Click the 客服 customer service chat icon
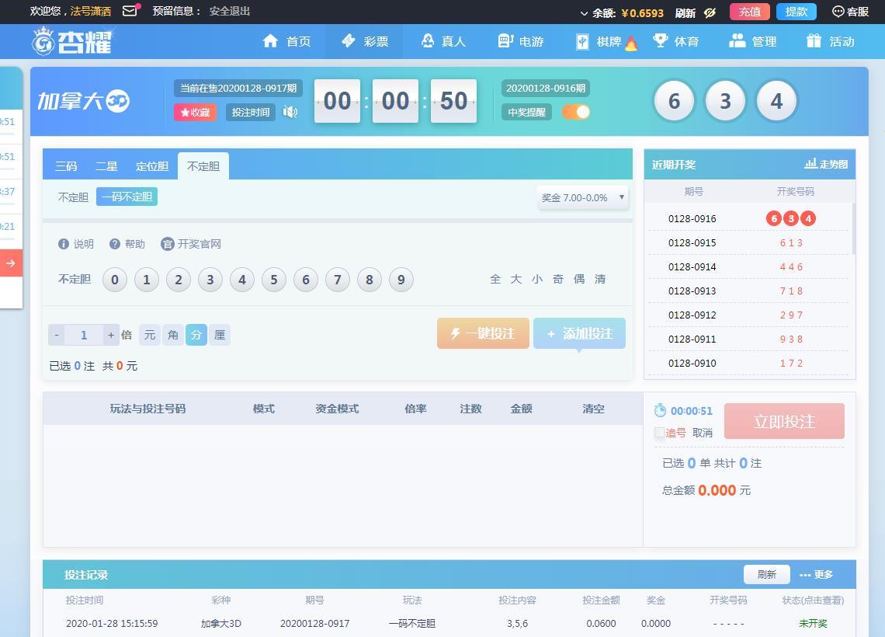 [850, 12]
